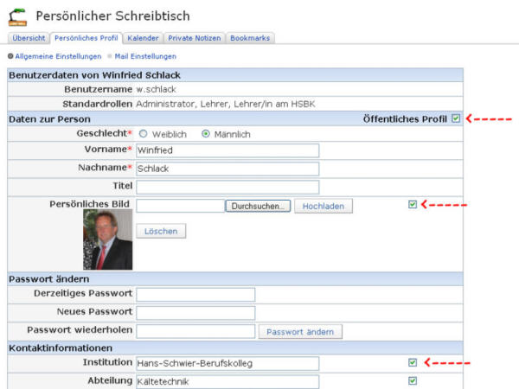Click the Durchsuchen button

258,206
